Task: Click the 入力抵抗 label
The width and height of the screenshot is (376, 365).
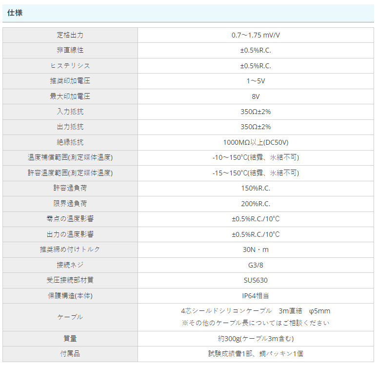Action: (x=70, y=112)
